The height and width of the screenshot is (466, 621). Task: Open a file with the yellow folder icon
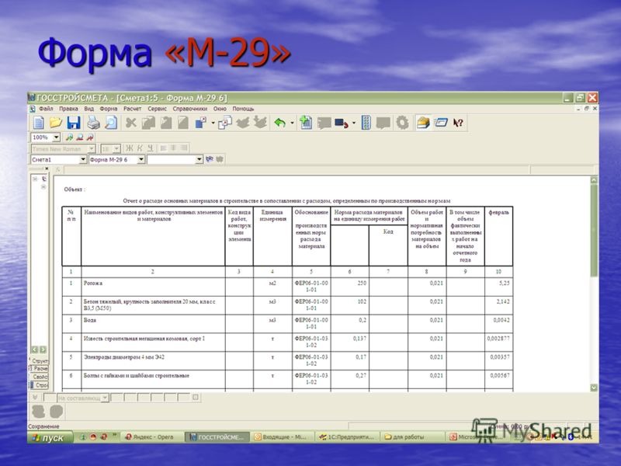(x=56, y=123)
